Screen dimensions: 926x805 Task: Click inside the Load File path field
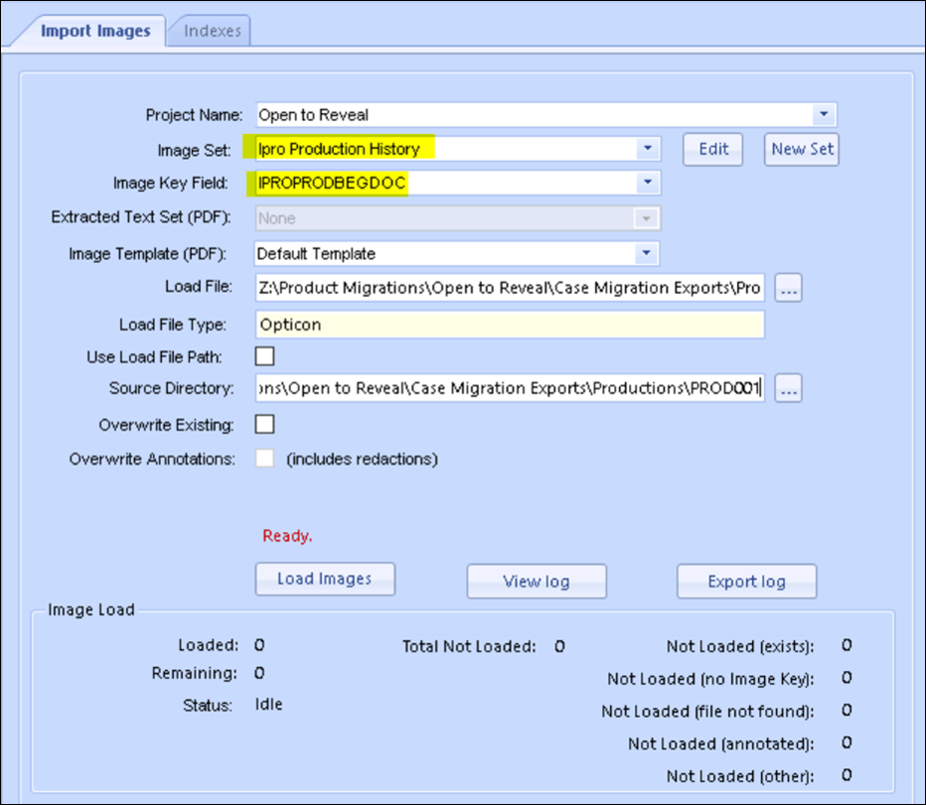[x=497, y=287]
